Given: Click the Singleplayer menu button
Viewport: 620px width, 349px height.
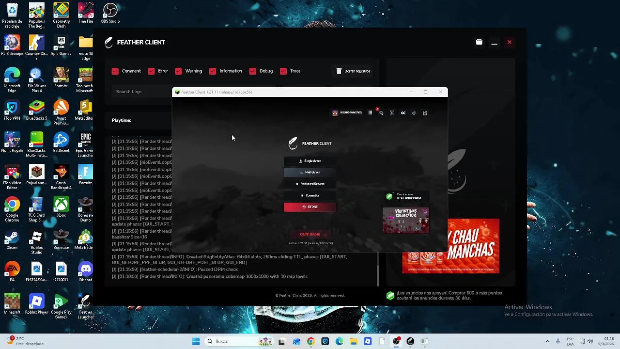Looking at the screenshot, I should (310, 161).
